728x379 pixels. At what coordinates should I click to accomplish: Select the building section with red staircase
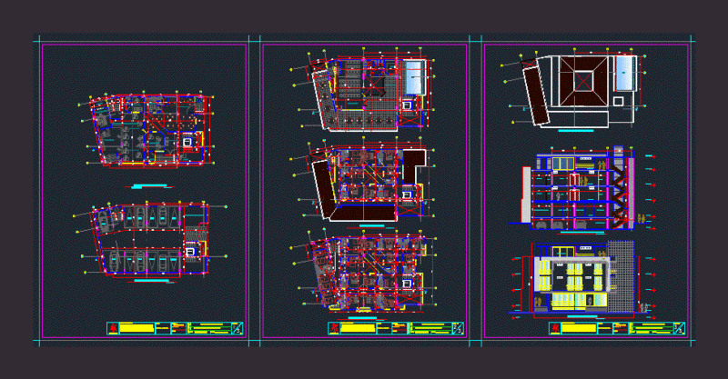tap(581, 188)
